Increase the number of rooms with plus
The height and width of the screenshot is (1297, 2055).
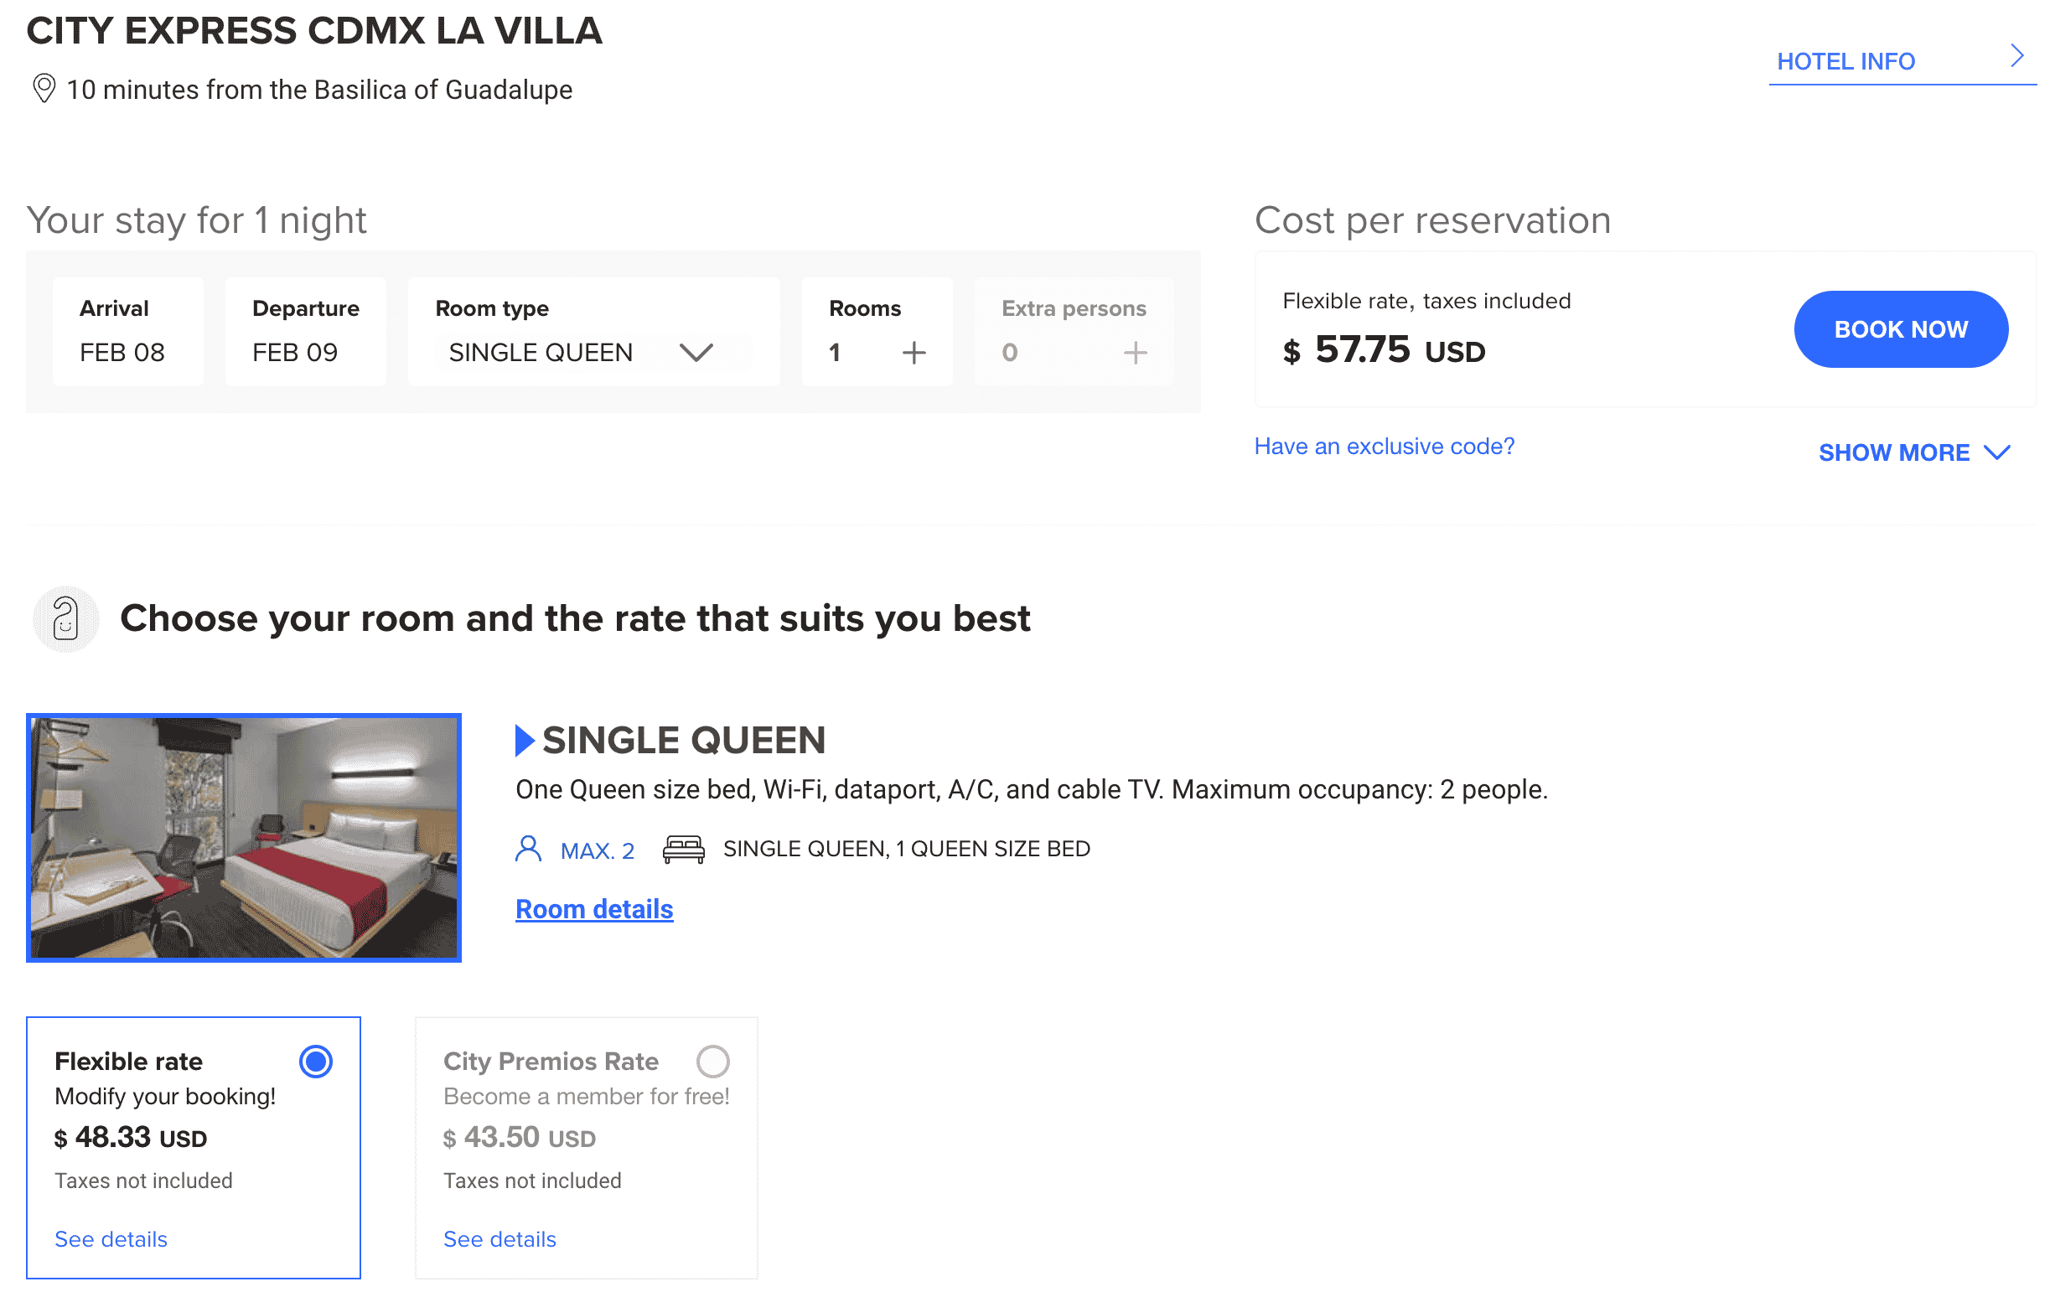click(914, 353)
